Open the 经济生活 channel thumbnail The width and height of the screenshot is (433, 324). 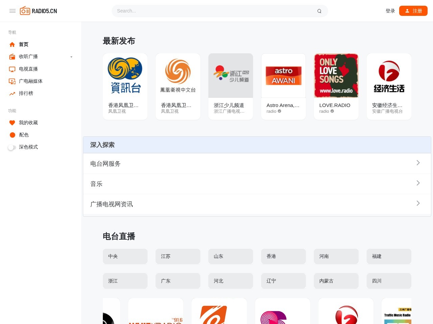point(389,76)
